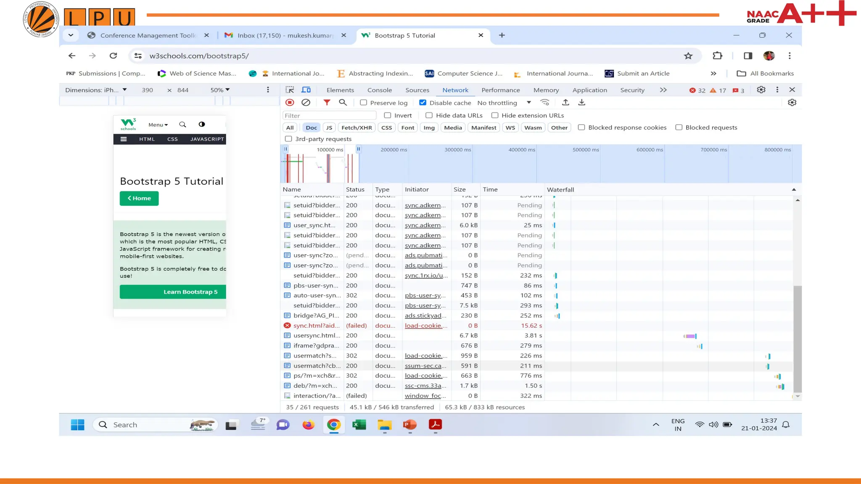Check 3rd-party requests option
Image resolution: width=861 pixels, height=484 pixels.
tap(288, 139)
